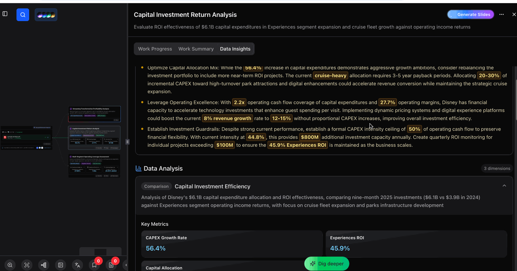Click the tree layout icon in bottom toolbar

coord(44,265)
